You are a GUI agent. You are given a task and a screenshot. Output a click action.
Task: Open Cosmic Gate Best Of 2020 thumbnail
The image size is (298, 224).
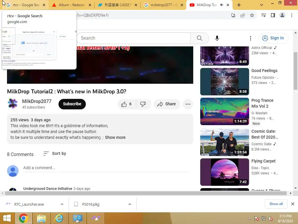[x=224, y=142]
